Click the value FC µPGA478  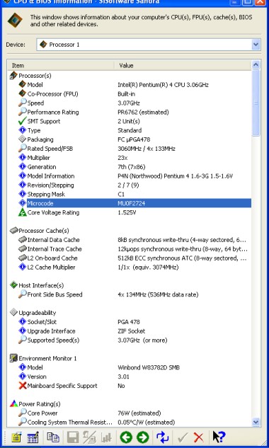(x=134, y=139)
